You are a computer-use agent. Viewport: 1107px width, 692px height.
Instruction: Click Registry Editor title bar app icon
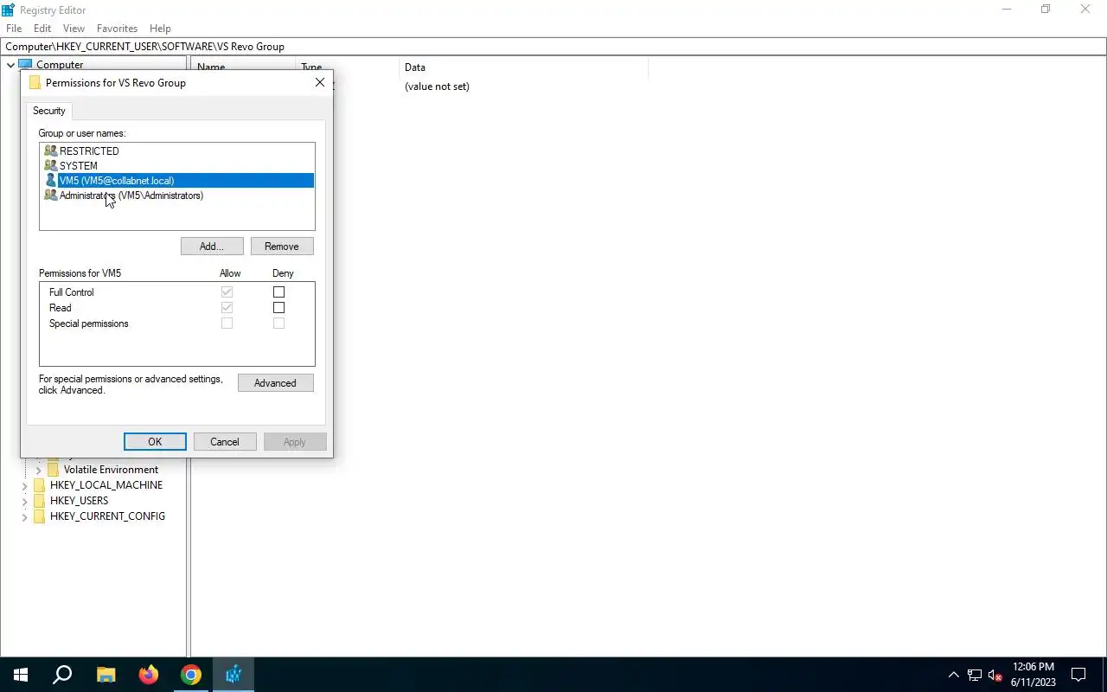9,10
